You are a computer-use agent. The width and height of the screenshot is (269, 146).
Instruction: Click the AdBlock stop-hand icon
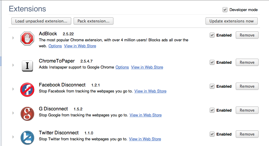pos(28,39)
